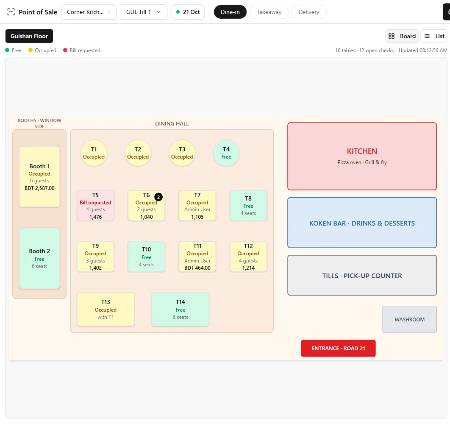Open the Corner Kitchen outlet dropdown
Screen dimensions: 450x424
89,12
